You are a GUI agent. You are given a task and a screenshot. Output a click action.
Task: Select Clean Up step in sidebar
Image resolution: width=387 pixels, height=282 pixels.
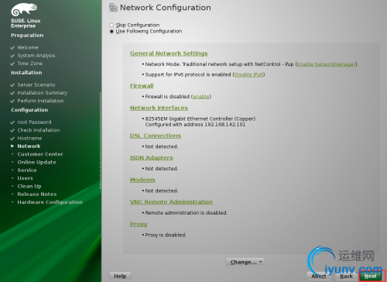pyautogui.click(x=29, y=186)
